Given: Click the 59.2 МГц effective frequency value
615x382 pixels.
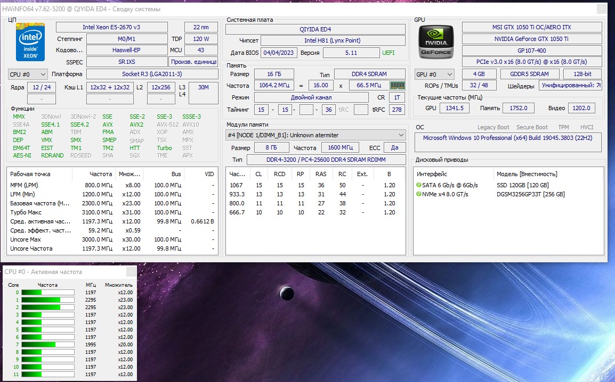Looking at the screenshot, I should tap(100, 230).
